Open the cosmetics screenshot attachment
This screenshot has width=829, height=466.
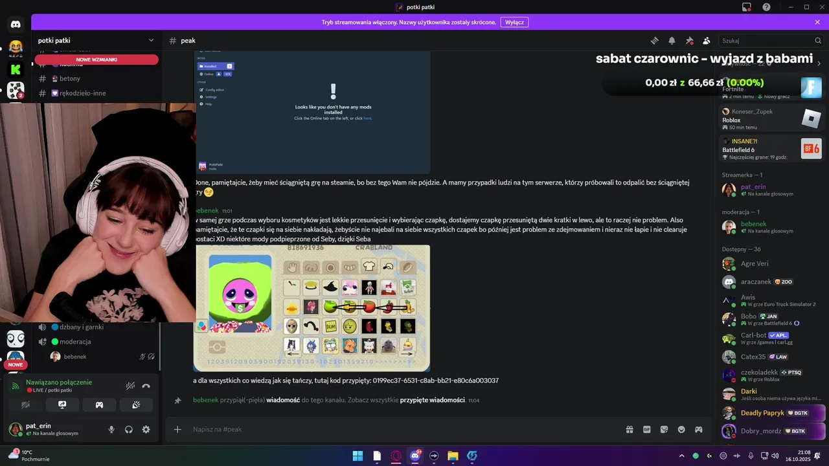tap(312, 308)
